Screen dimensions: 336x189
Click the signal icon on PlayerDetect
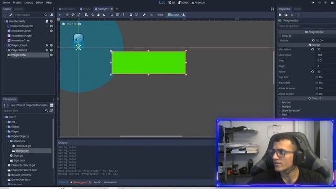tap(47, 50)
